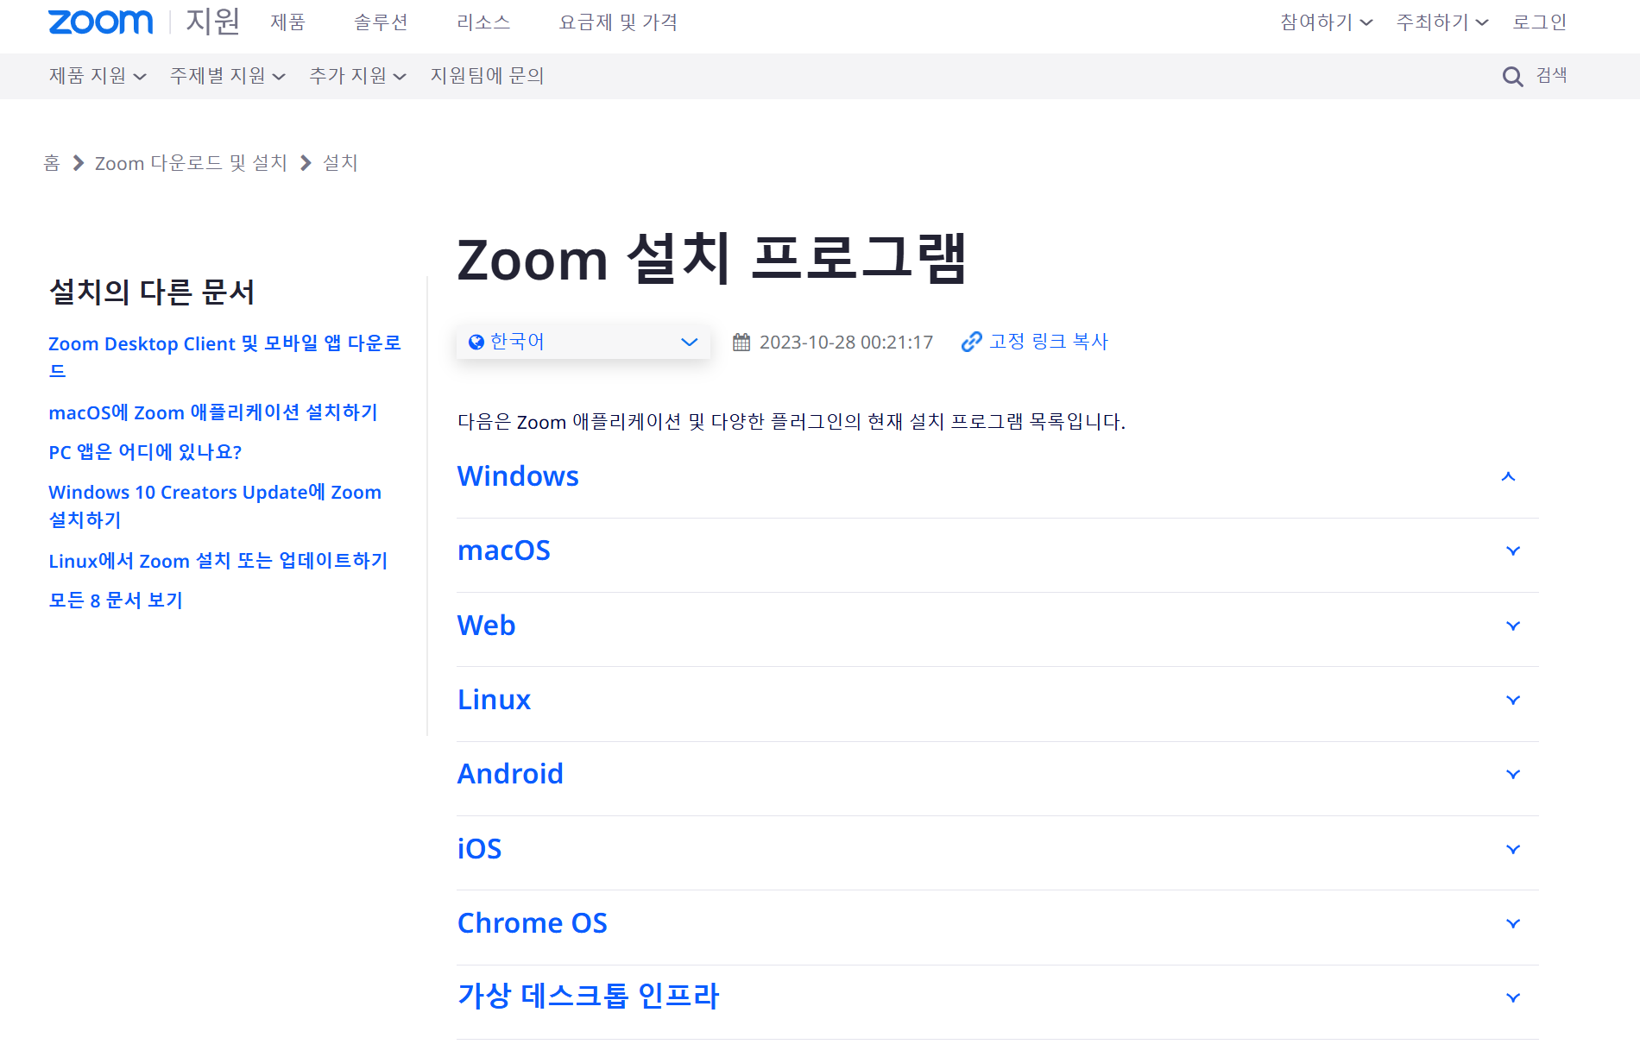Click the 설치의 다른 문서 sidebar heading
Screen dimensions: 1640x1063
(x=152, y=292)
